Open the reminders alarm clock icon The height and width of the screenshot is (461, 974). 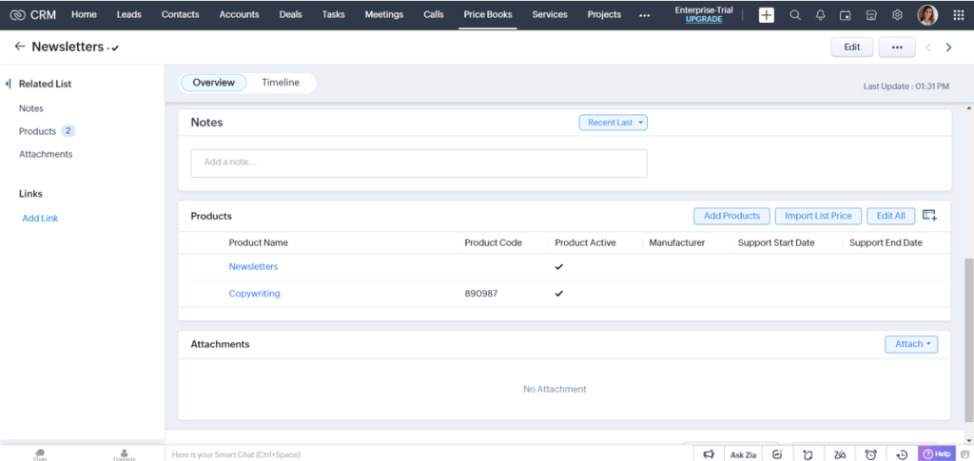[x=871, y=454]
